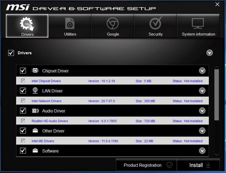This screenshot has width=226, height=173.
Task: Click the scrollbar up arrow
Action: (x=217, y=67)
